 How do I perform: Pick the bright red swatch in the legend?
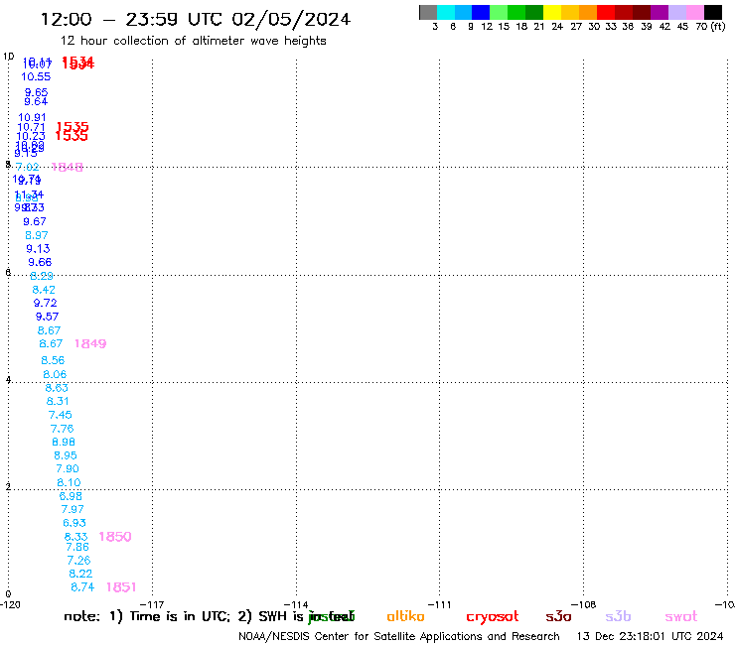[x=606, y=12]
